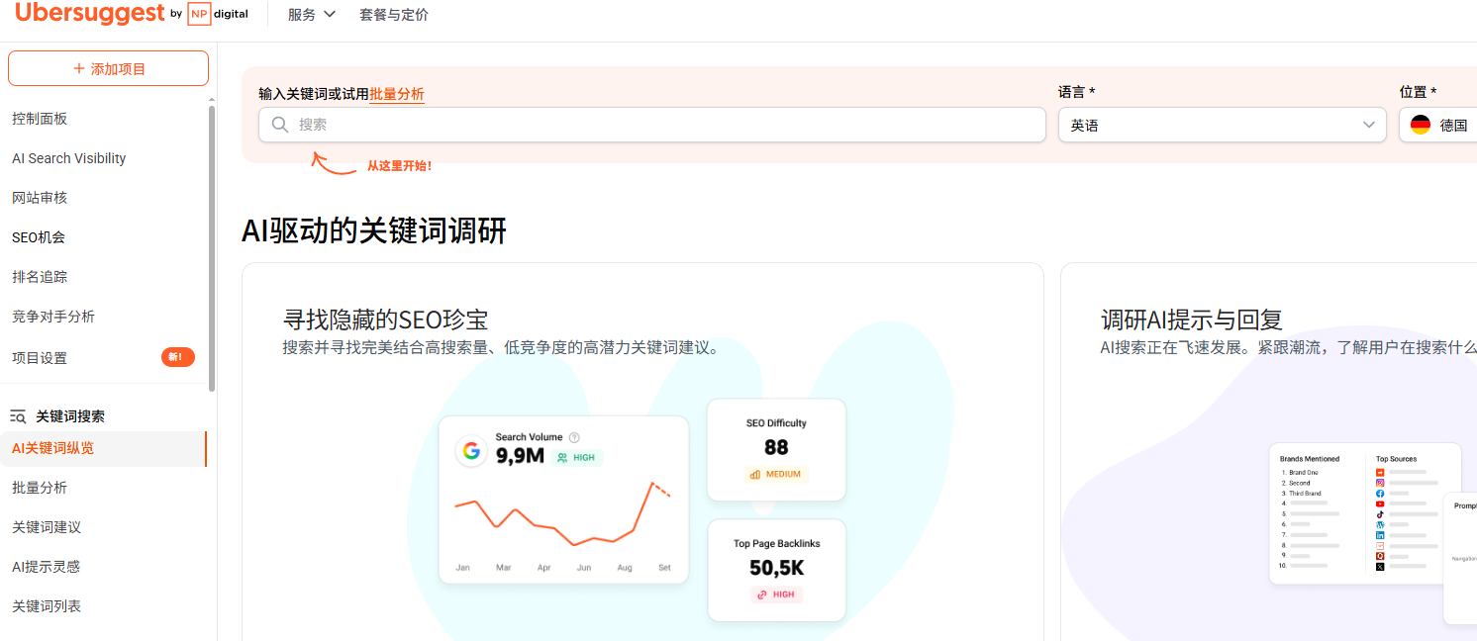Click the red HIGH backlinks badge
Viewport: 1477px width, 641px height.
pyautogui.click(x=776, y=595)
